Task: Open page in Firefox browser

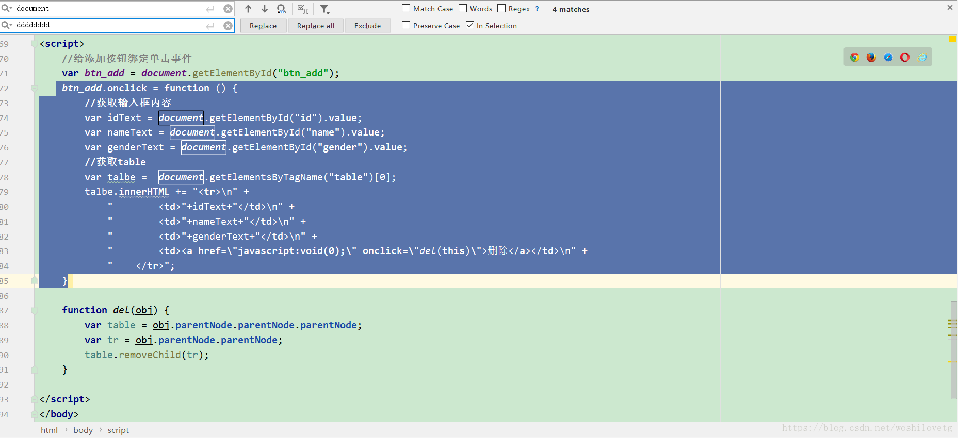Action: pos(871,57)
